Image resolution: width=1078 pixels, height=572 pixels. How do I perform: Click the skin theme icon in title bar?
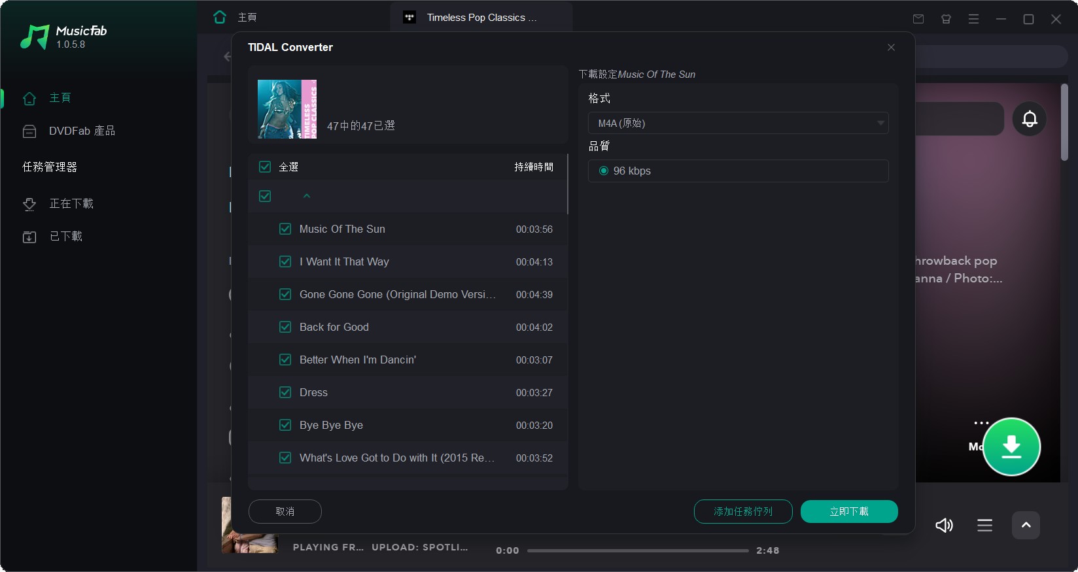(946, 19)
